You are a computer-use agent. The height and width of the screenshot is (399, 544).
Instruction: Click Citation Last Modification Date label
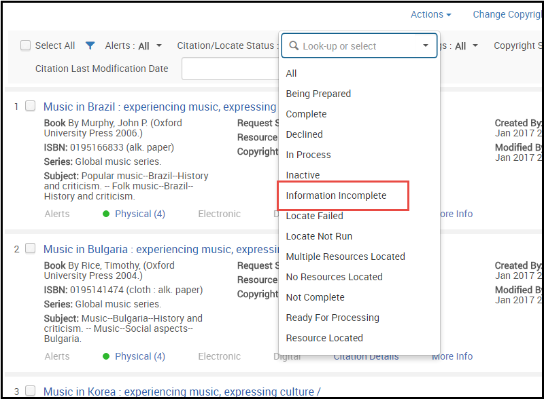(101, 69)
